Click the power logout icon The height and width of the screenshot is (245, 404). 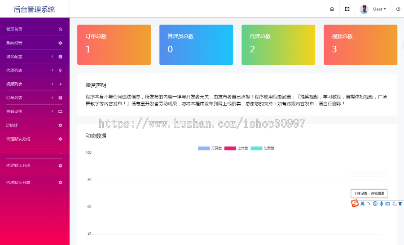tap(398, 9)
